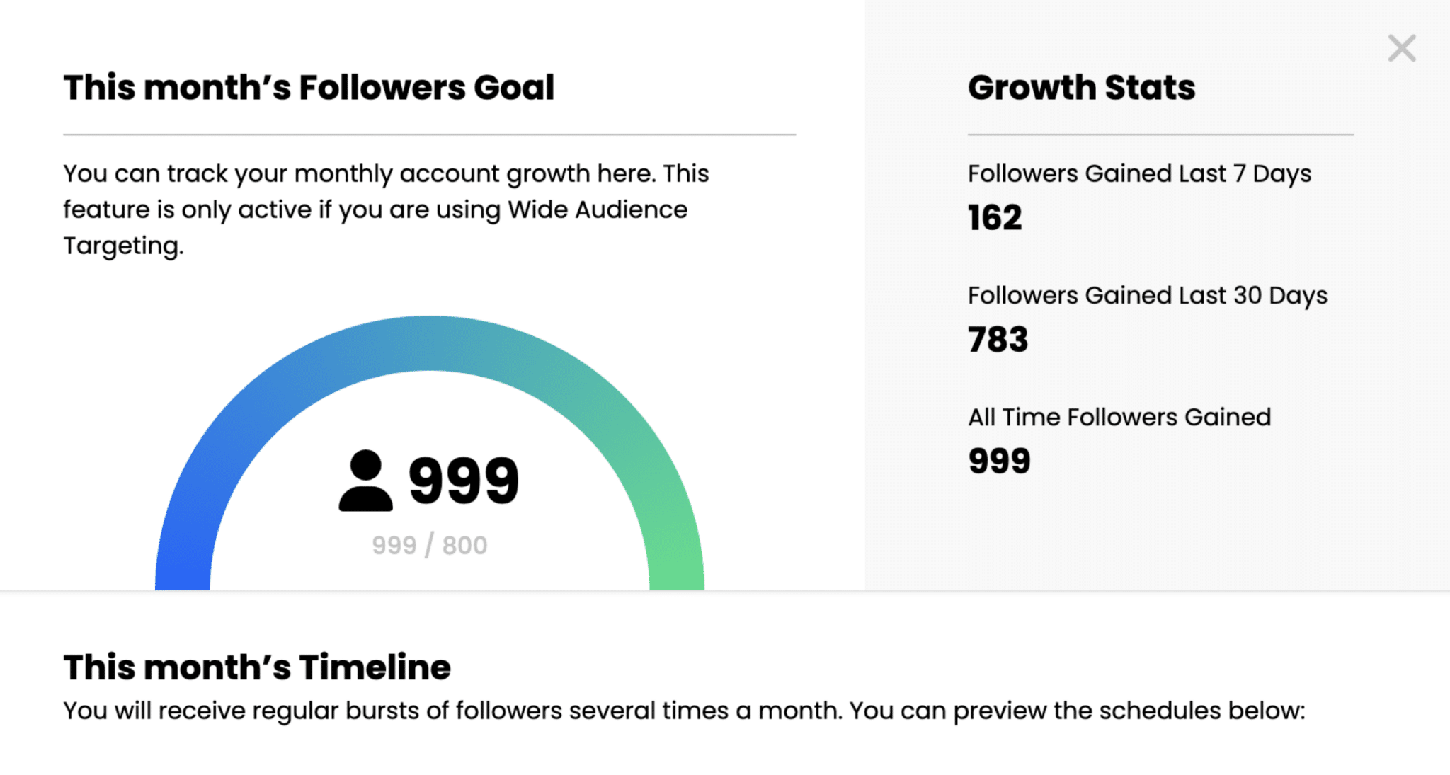Viewport: 1450px width, 775px height.
Task: Click Followers Gained Last 30 Days label
Action: tap(1148, 296)
